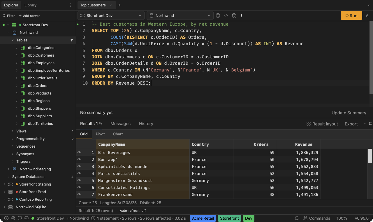The image size is (373, 222).
Task: Expand System Databases node
Action: point(9,176)
